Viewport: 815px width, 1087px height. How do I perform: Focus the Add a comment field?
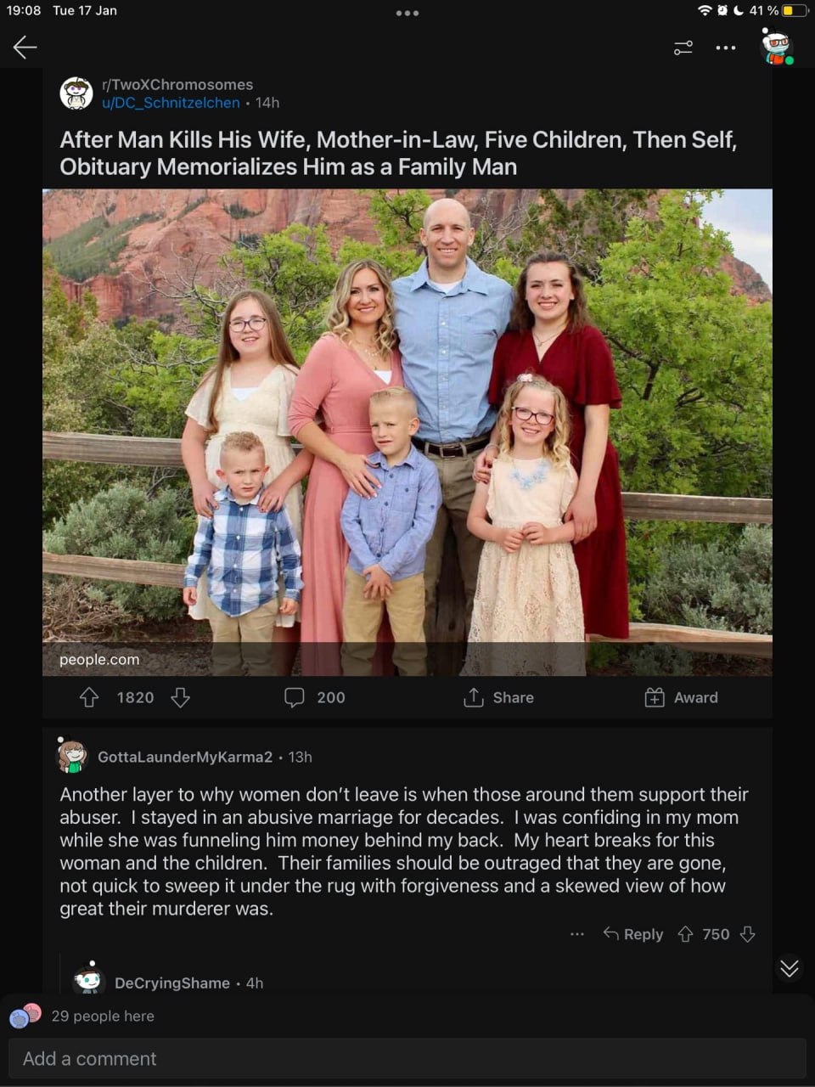point(407,1058)
